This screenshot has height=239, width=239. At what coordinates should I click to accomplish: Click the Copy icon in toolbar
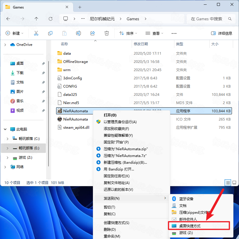(50, 33)
